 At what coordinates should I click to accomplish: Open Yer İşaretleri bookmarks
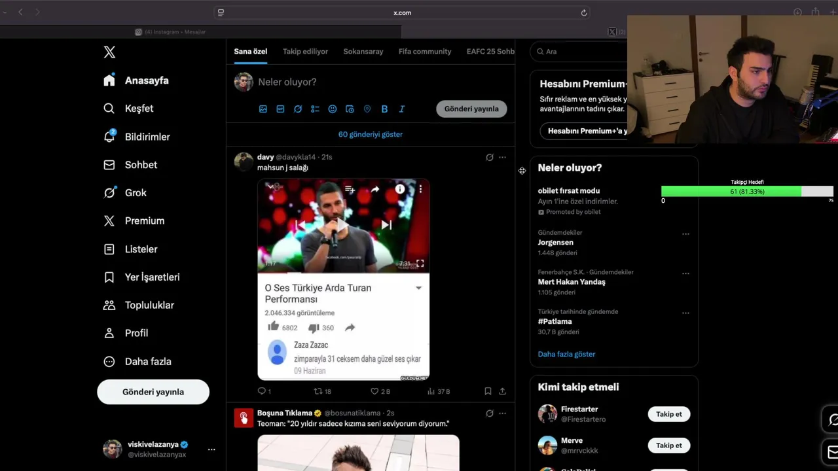141,277
